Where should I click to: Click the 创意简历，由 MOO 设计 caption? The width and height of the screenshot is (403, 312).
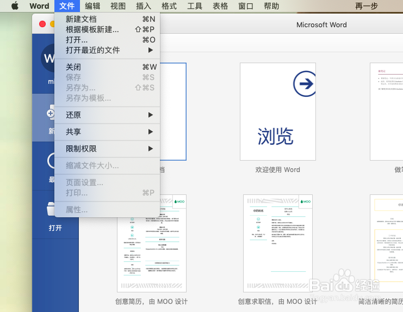(151, 302)
